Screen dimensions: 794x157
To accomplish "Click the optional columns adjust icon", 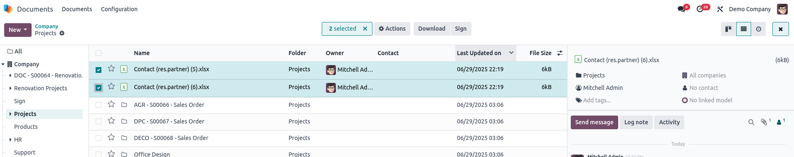I will pyautogui.click(x=560, y=53).
